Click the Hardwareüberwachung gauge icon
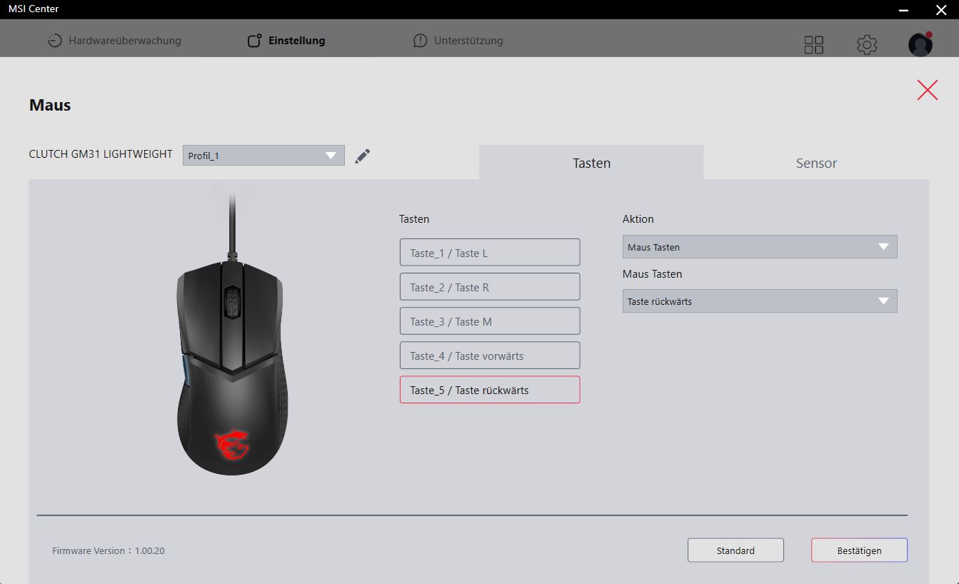The image size is (959, 584). [x=55, y=41]
